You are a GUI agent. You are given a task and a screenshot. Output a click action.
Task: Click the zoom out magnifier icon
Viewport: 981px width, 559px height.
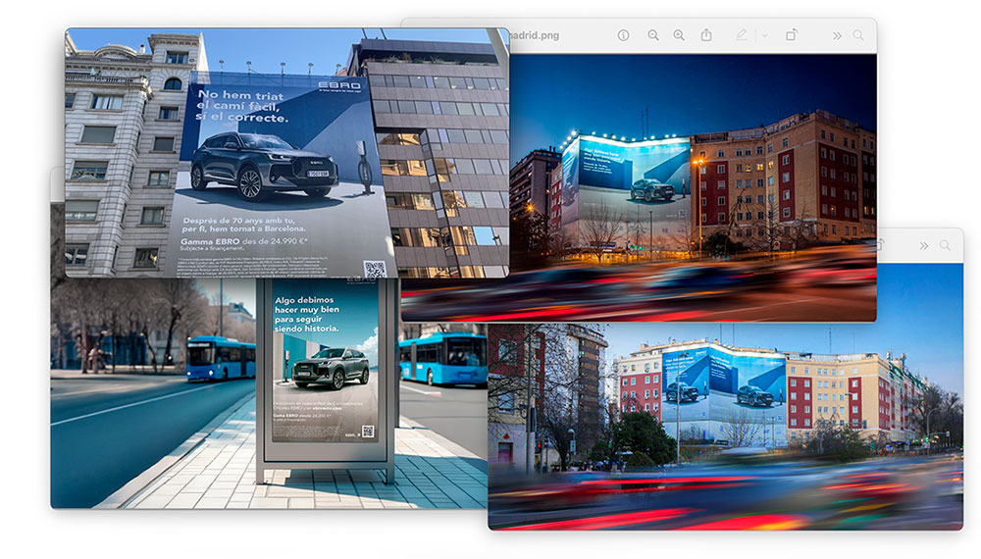pos(652,35)
